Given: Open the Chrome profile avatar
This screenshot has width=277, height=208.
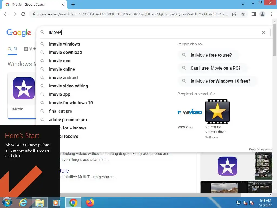Looking at the screenshot, I should click(x=262, y=14).
